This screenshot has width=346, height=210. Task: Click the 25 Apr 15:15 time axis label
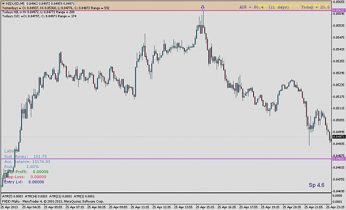click(205, 207)
